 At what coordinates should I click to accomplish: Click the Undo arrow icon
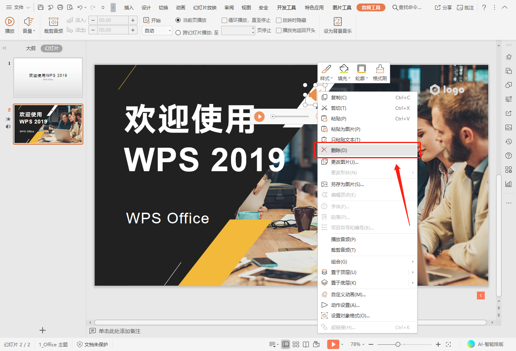(80, 7)
